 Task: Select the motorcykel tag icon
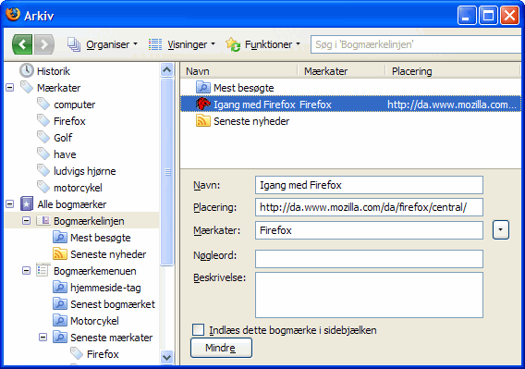[43, 188]
